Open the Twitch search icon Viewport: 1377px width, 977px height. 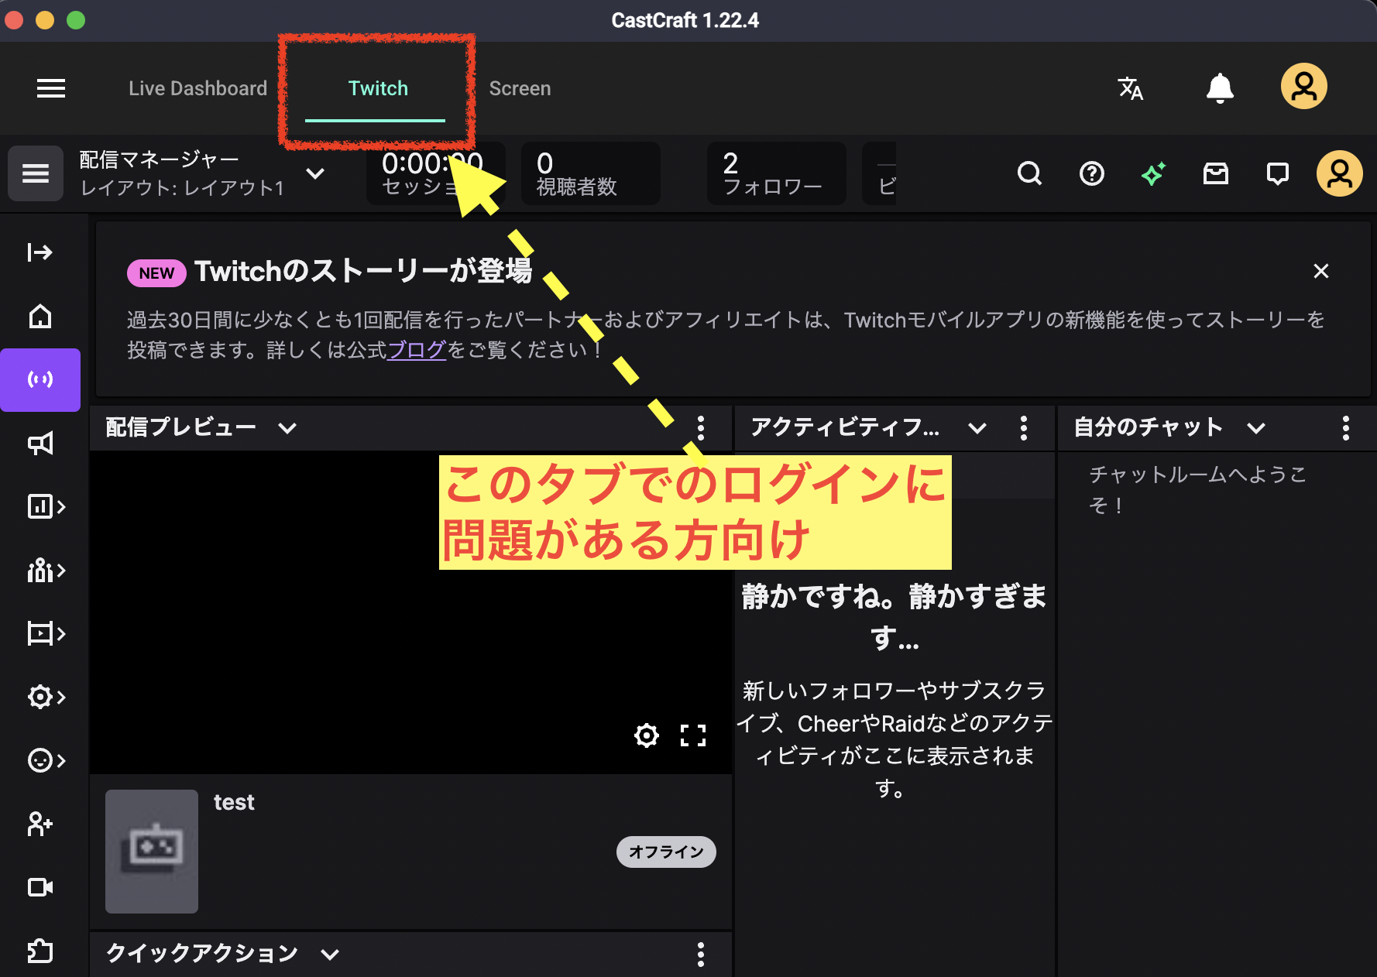(x=1029, y=173)
